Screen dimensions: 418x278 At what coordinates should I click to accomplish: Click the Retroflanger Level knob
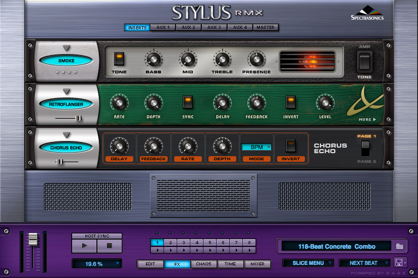[x=325, y=103]
